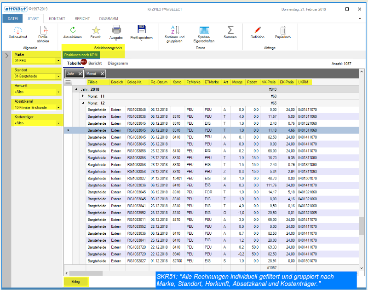Click the Profile abholen icon

[x=43, y=30]
